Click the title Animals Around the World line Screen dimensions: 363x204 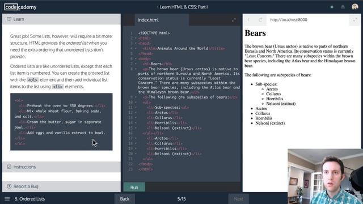(184, 49)
